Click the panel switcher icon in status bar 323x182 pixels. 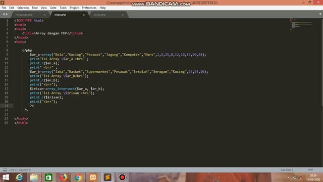[5, 170]
